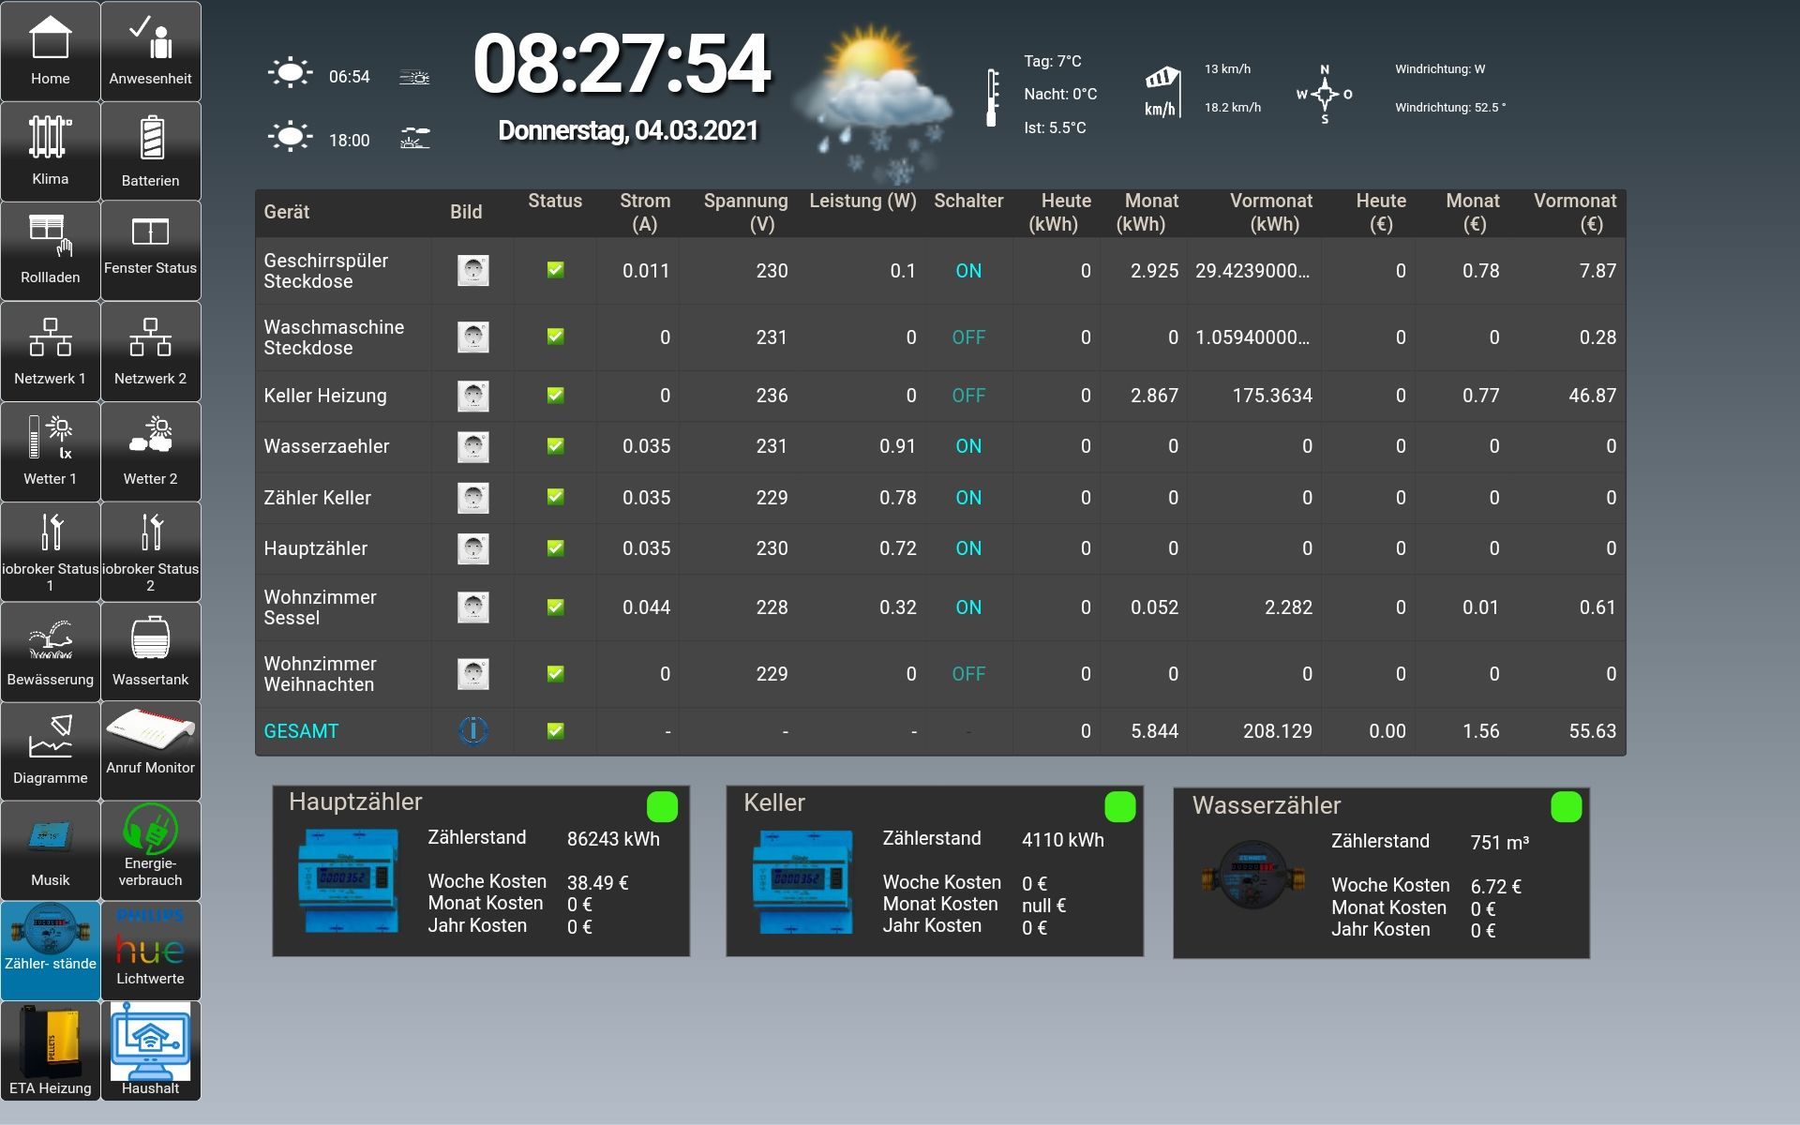The height and width of the screenshot is (1125, 1800).
Task: Open the Energieverbrauch tile
Action: (x=150, y=851)
